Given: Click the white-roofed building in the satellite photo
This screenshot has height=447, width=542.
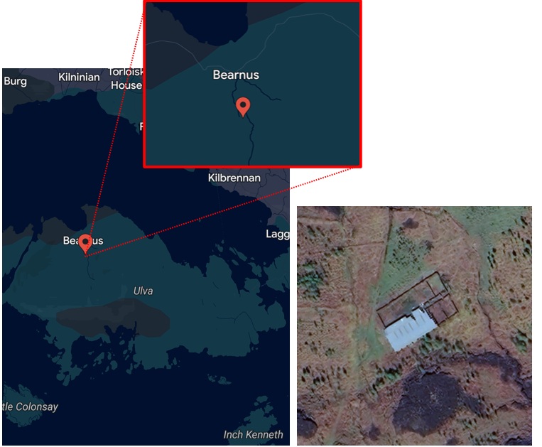Looking at the screenshot, I should [411, 328].
